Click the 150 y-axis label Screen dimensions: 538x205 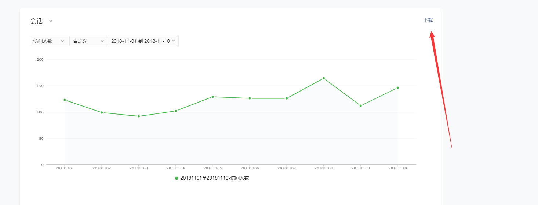pyautogui.click(x=40, y=86)
